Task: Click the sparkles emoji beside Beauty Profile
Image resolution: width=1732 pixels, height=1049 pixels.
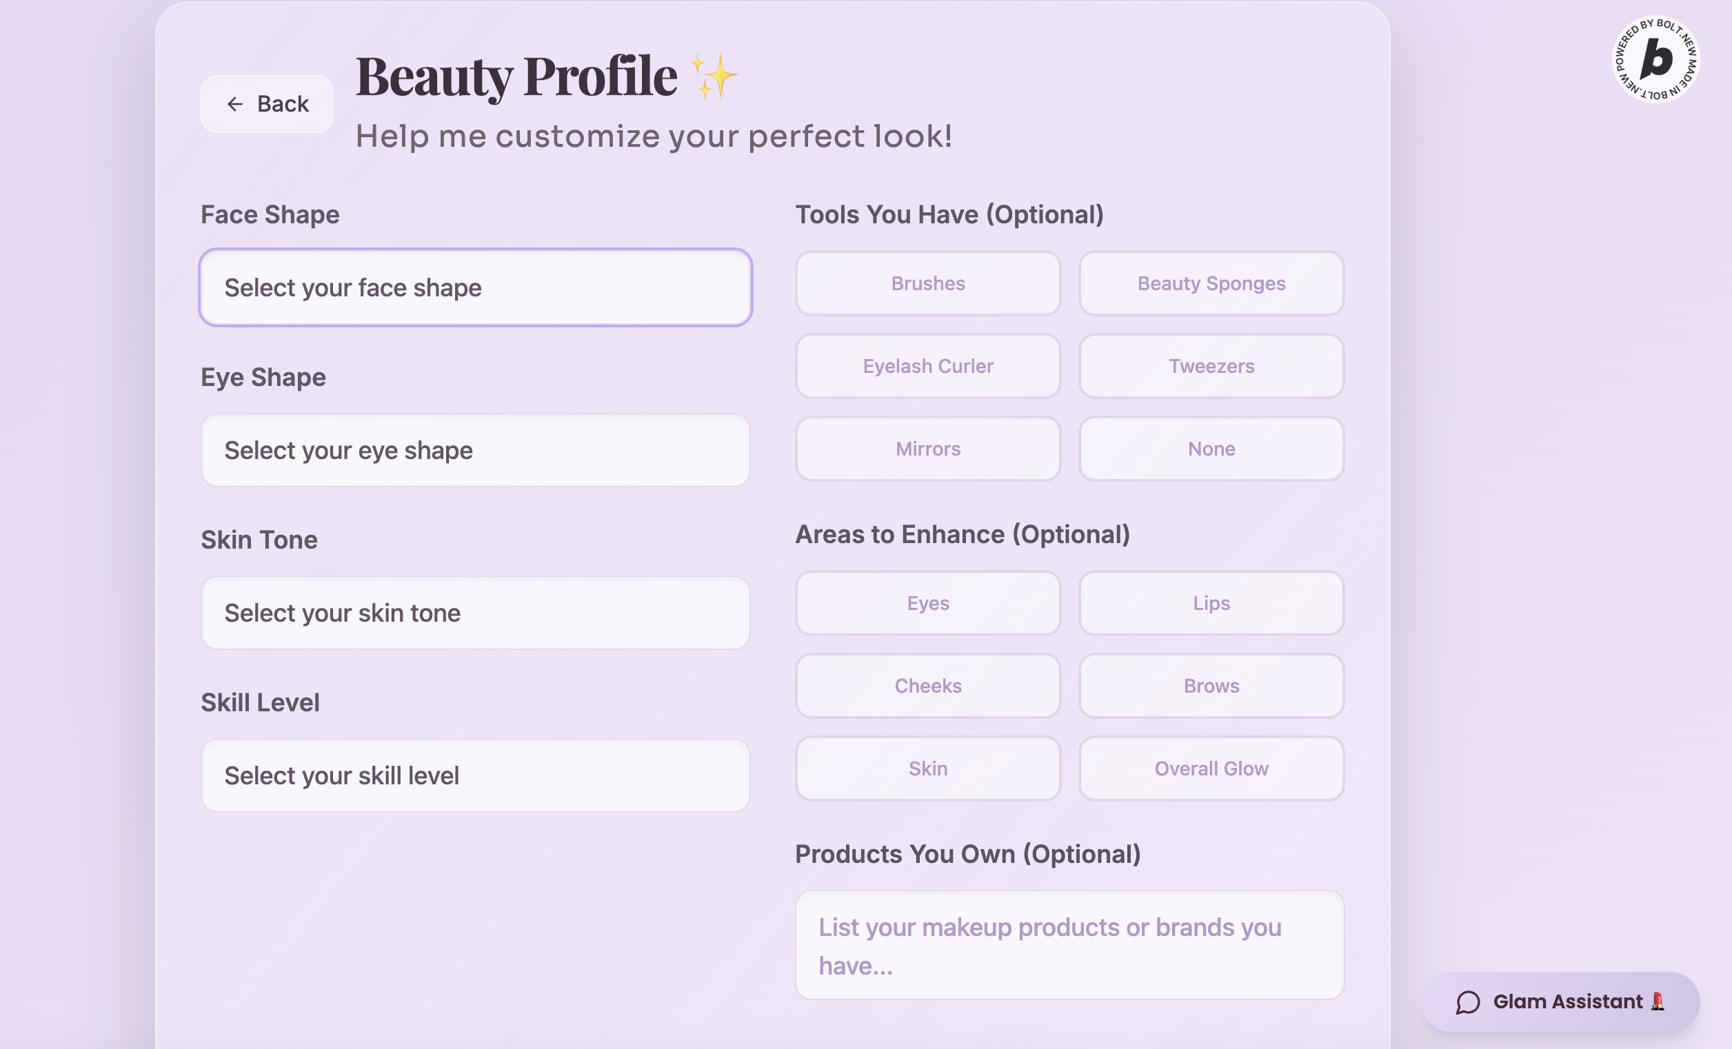Action: [x=714, y=76]
